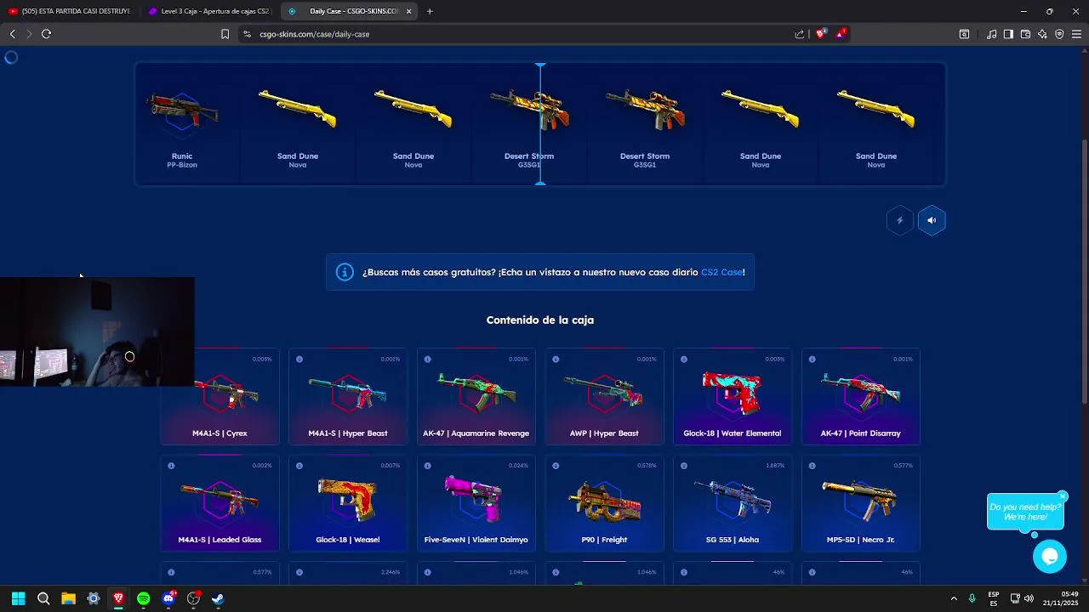
Task: Switch to the YouTube '(505) ESTA PARTIDA' tab
Action: click(x=70, y=11)
